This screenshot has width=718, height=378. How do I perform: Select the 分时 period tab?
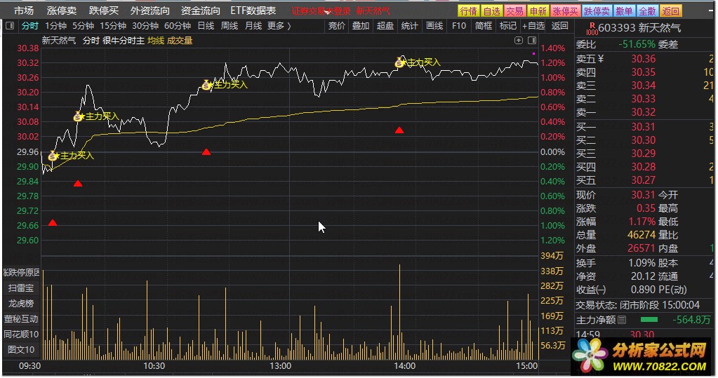point(30,26)
